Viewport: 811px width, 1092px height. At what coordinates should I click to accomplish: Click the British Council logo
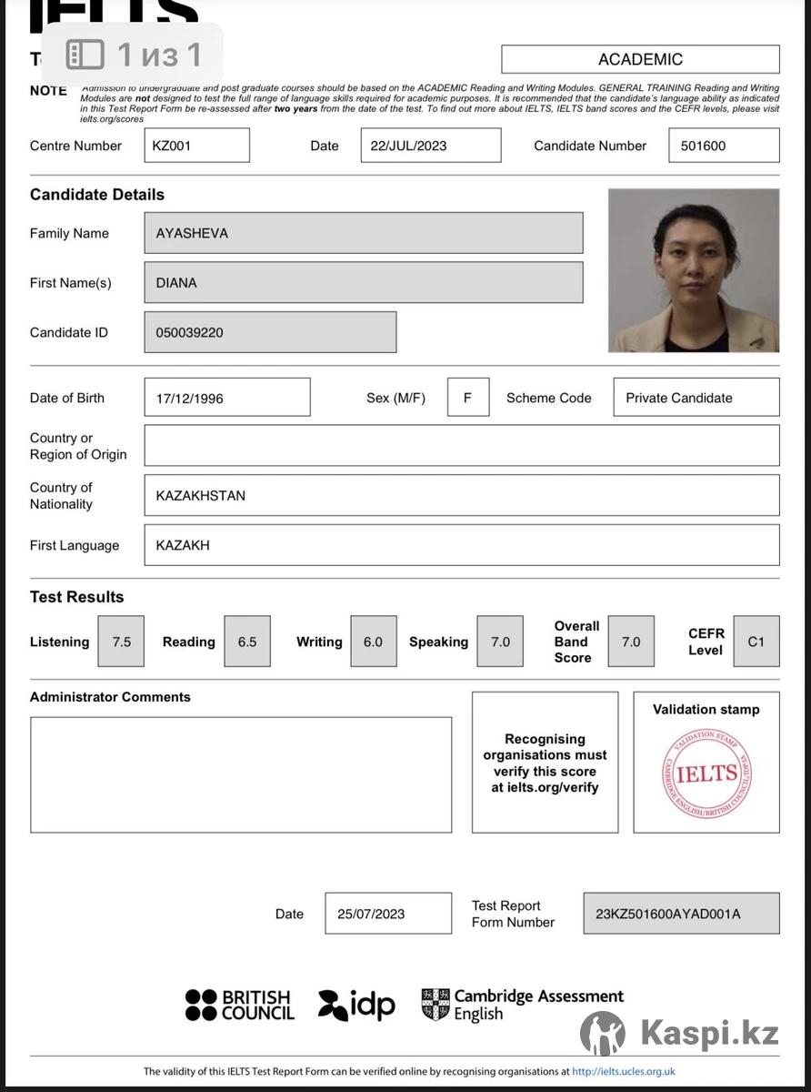point(239,1005)
